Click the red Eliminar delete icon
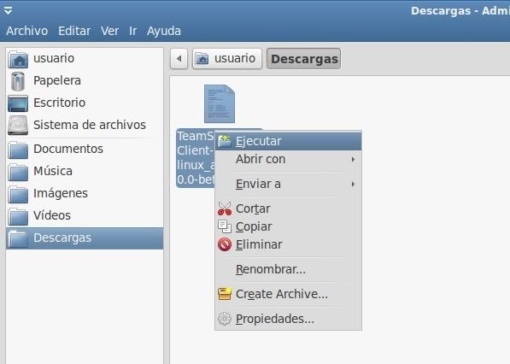The height and width of the screenshot is (364, 510). [x=225, y=244]
